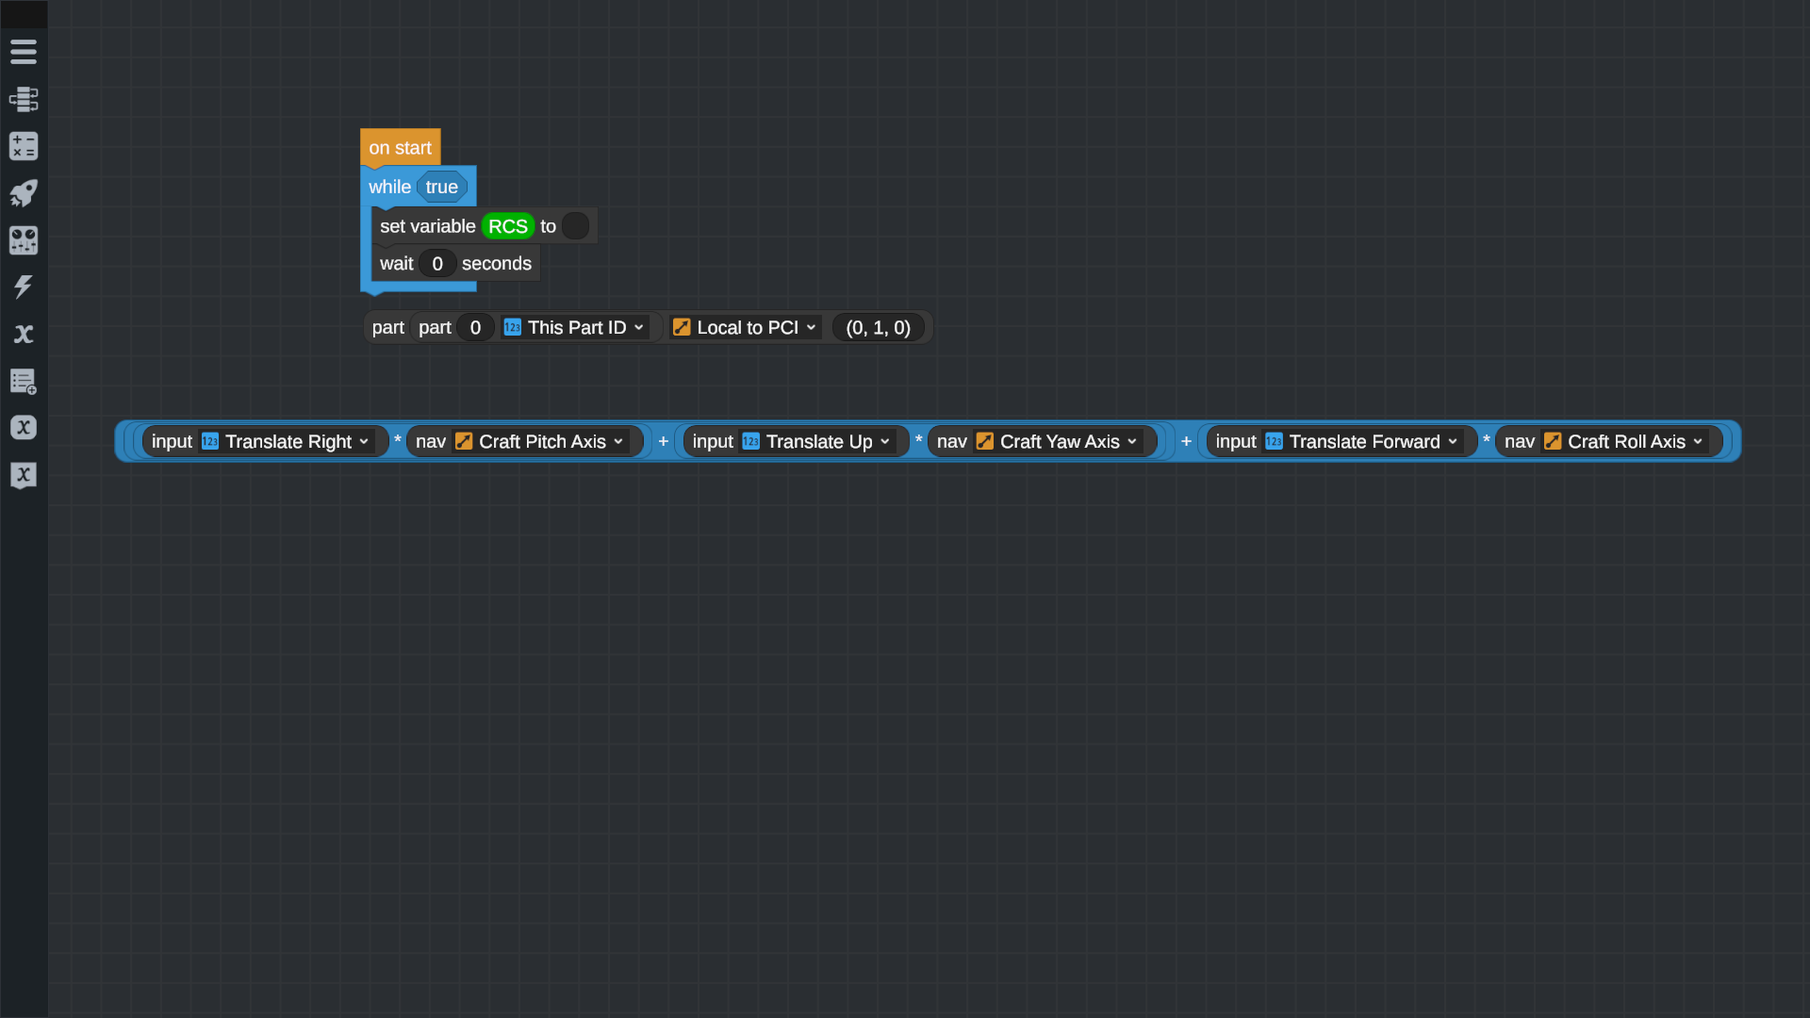
Task: Open the 'Craft Roll Axis' nav dropdown
Action: pyautogui.click(x=1624, y=441)
